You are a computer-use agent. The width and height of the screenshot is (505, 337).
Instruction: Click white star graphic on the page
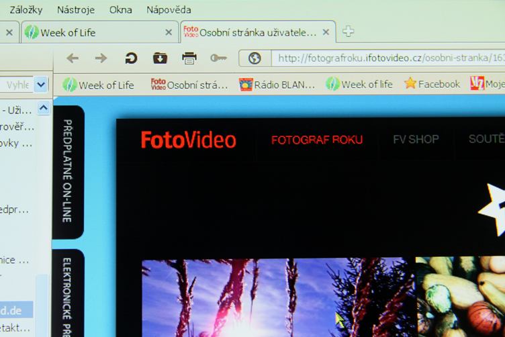(492, 209)
